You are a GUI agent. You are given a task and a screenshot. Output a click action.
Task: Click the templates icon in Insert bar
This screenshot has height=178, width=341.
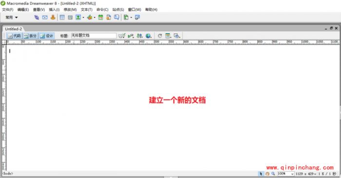tap(126, 17)
